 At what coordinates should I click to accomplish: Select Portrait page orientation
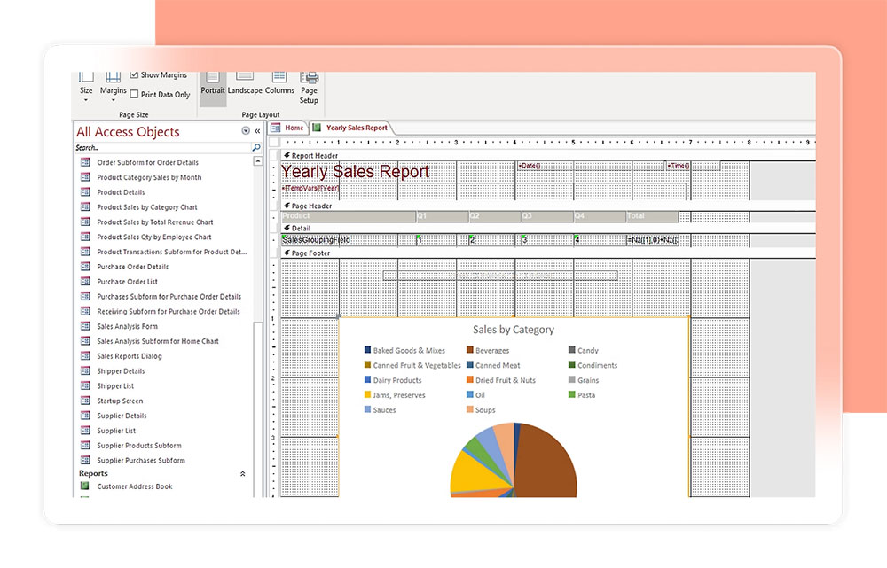tap(213, 84)
